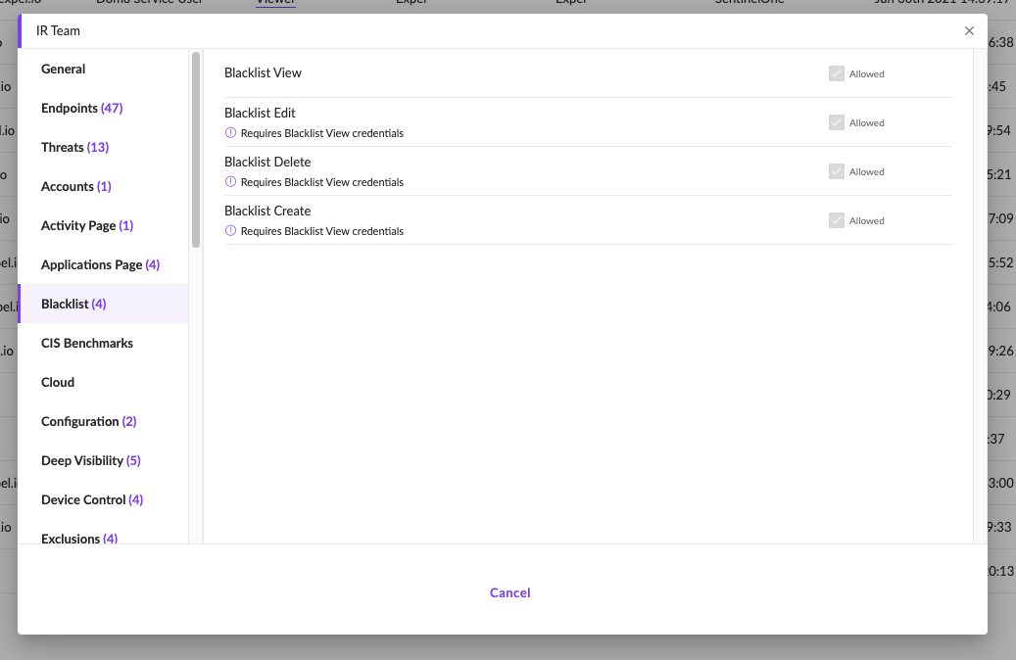Close the IR Team dialog

[x=969, y=31]
